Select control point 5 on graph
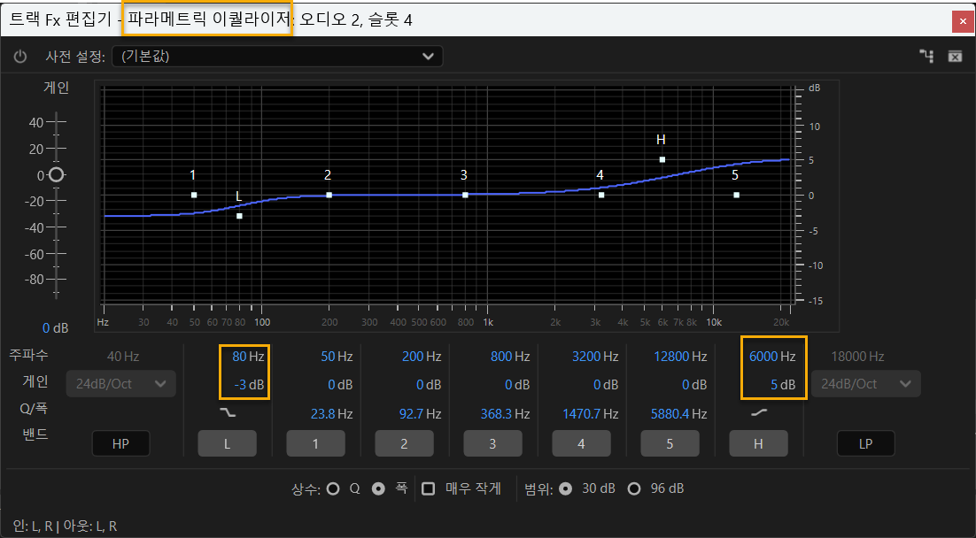This screenshot has height=538, width=976. (x=736, y=195)
